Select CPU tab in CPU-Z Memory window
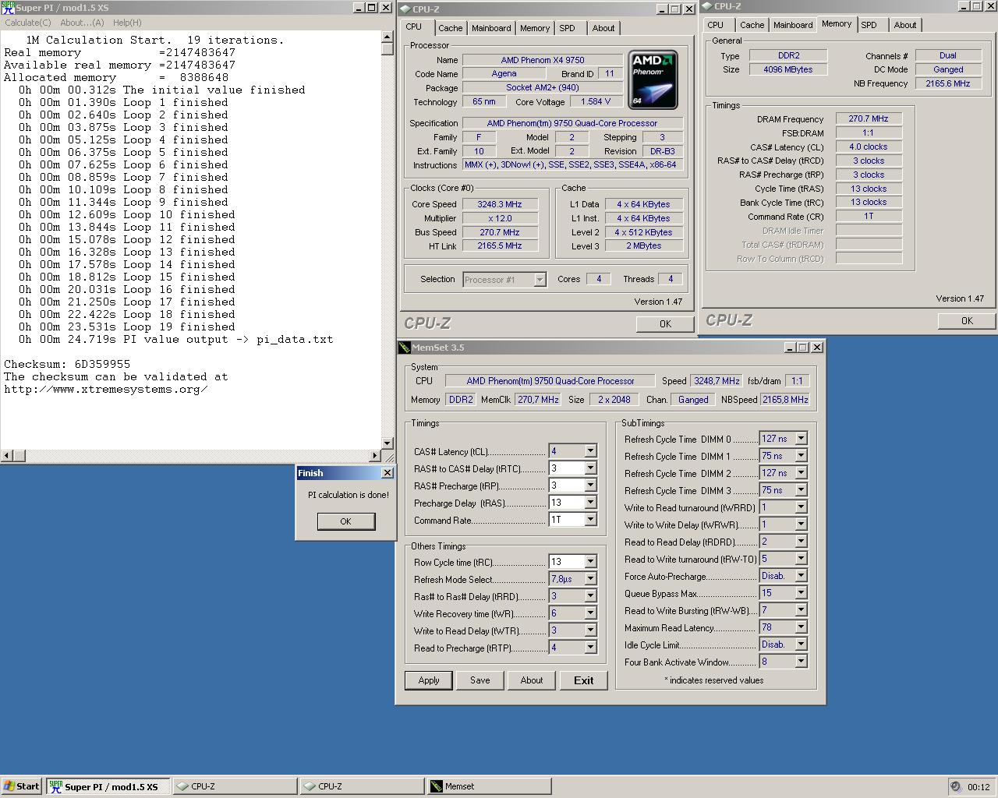998x798 pixels. (x=715, y=25)
